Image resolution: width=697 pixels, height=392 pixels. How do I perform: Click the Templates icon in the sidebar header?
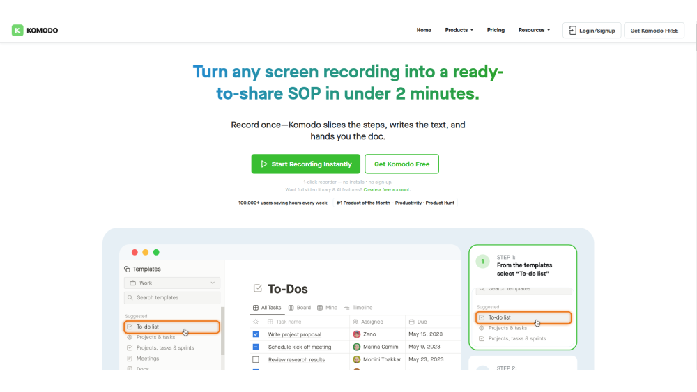[127, 269]
